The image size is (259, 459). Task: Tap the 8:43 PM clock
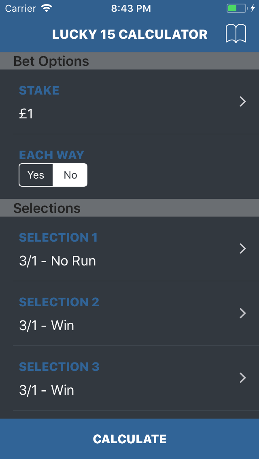[x=131, y=8]
